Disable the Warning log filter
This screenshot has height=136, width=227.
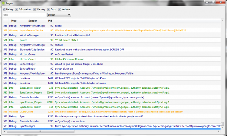(35, 9)
